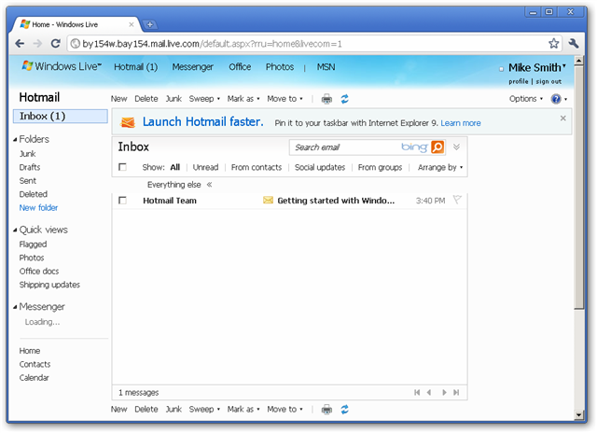Collapse the Everything else group
Viewport: 597px width, 433px height.
(x=209, y=185)
